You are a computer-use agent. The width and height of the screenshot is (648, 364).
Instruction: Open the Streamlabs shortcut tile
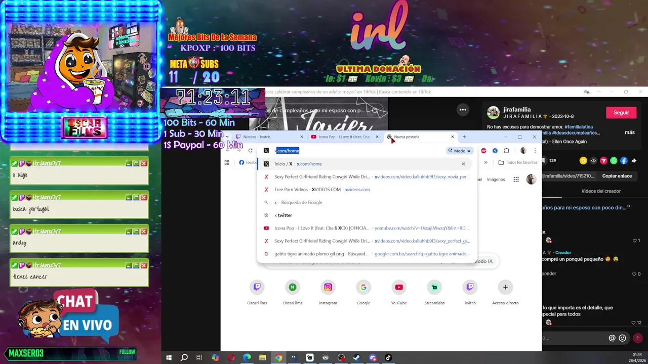click(434, 292)
